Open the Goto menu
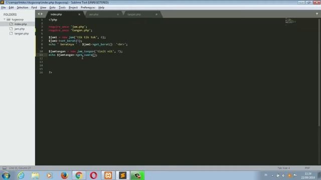The image size is (321, 180). 52,7
